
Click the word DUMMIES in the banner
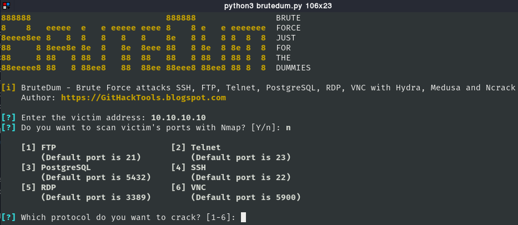293,68
